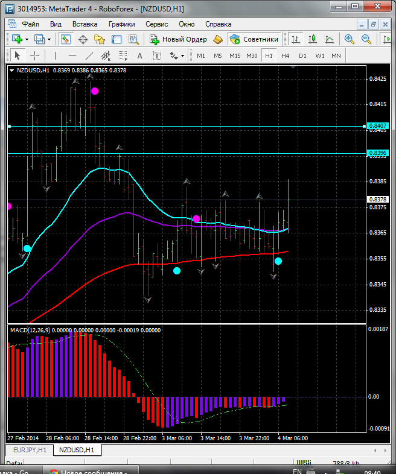Image resolution: width=396 pixels, height=474 pixels.
Task: Click the Zoom In magnifier icon
Action: [350, 39]
